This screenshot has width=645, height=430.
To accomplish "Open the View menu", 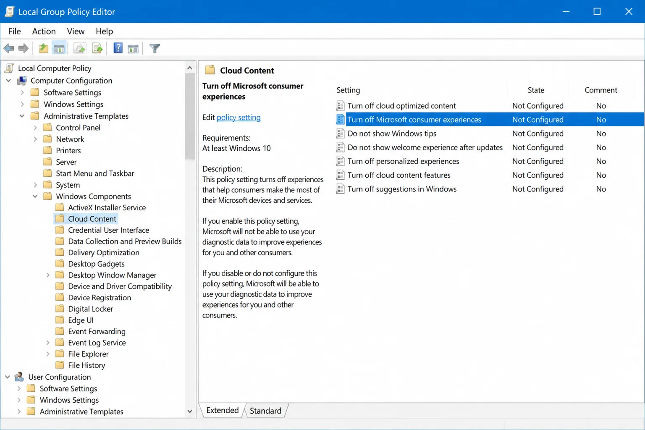I will pyautogui.click(x=76, y=31).
